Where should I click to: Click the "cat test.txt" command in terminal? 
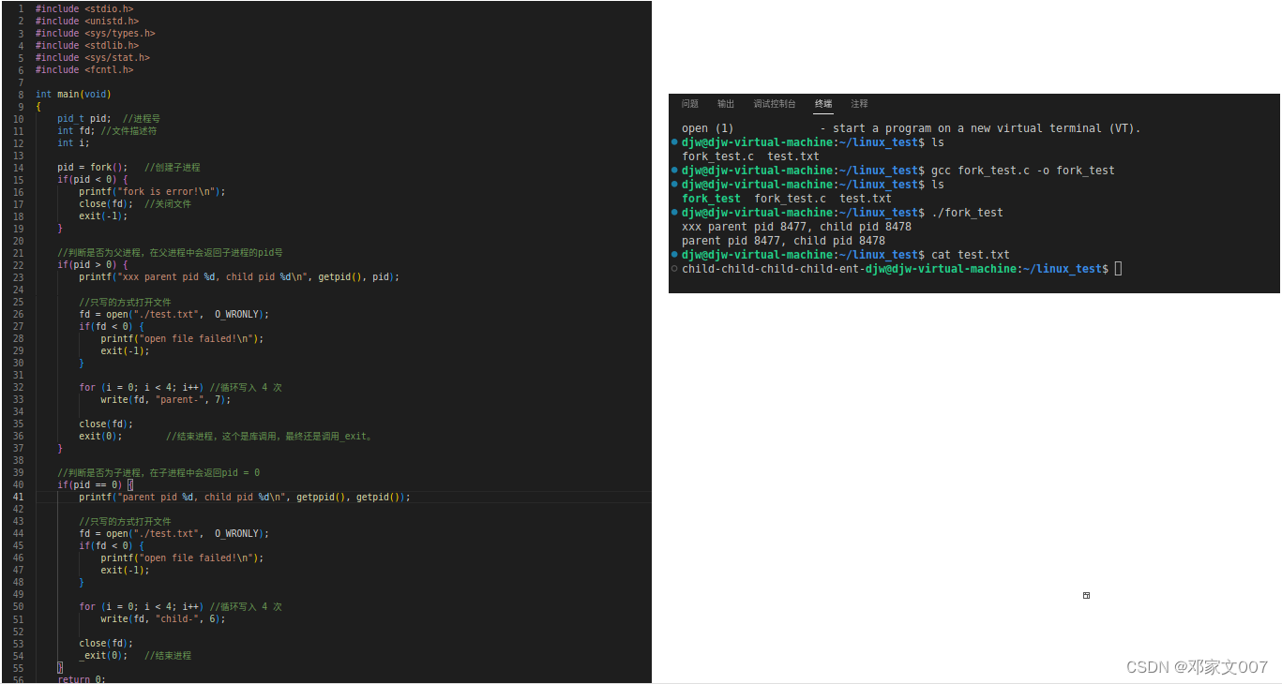point(971,255)
